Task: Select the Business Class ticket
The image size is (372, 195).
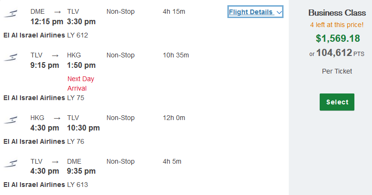Action: coord(337,102)
